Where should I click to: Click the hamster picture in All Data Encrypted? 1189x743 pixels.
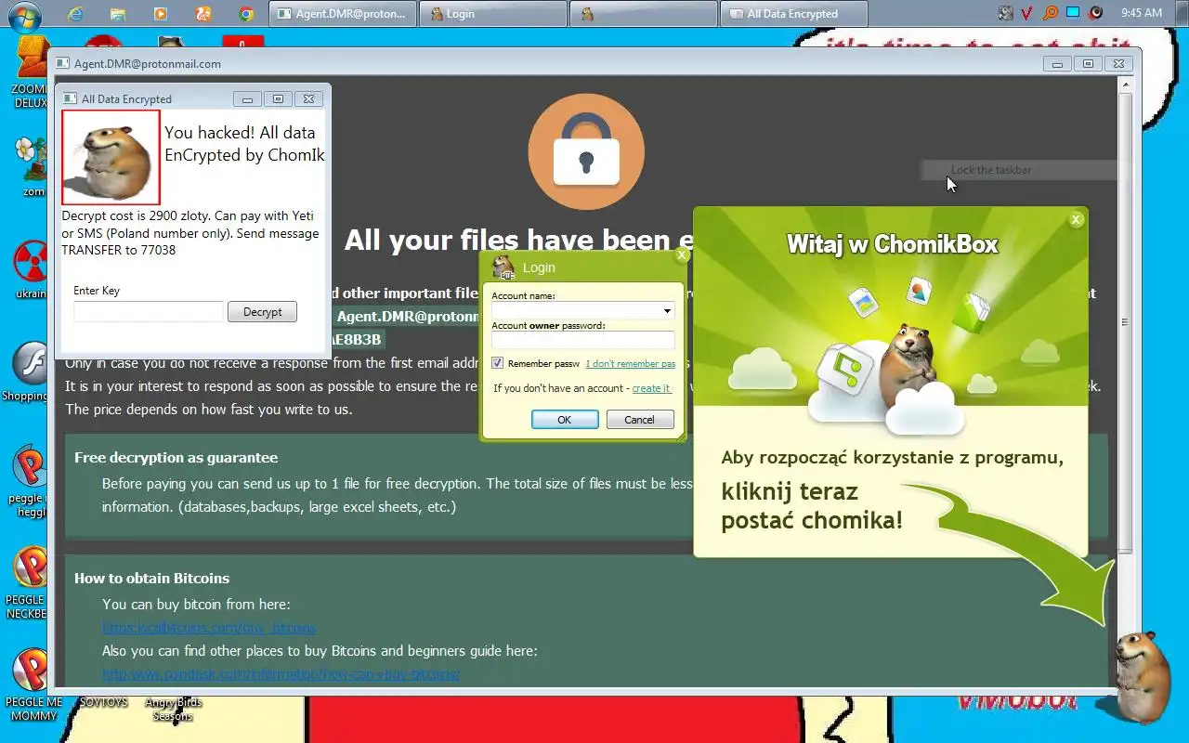111,157
